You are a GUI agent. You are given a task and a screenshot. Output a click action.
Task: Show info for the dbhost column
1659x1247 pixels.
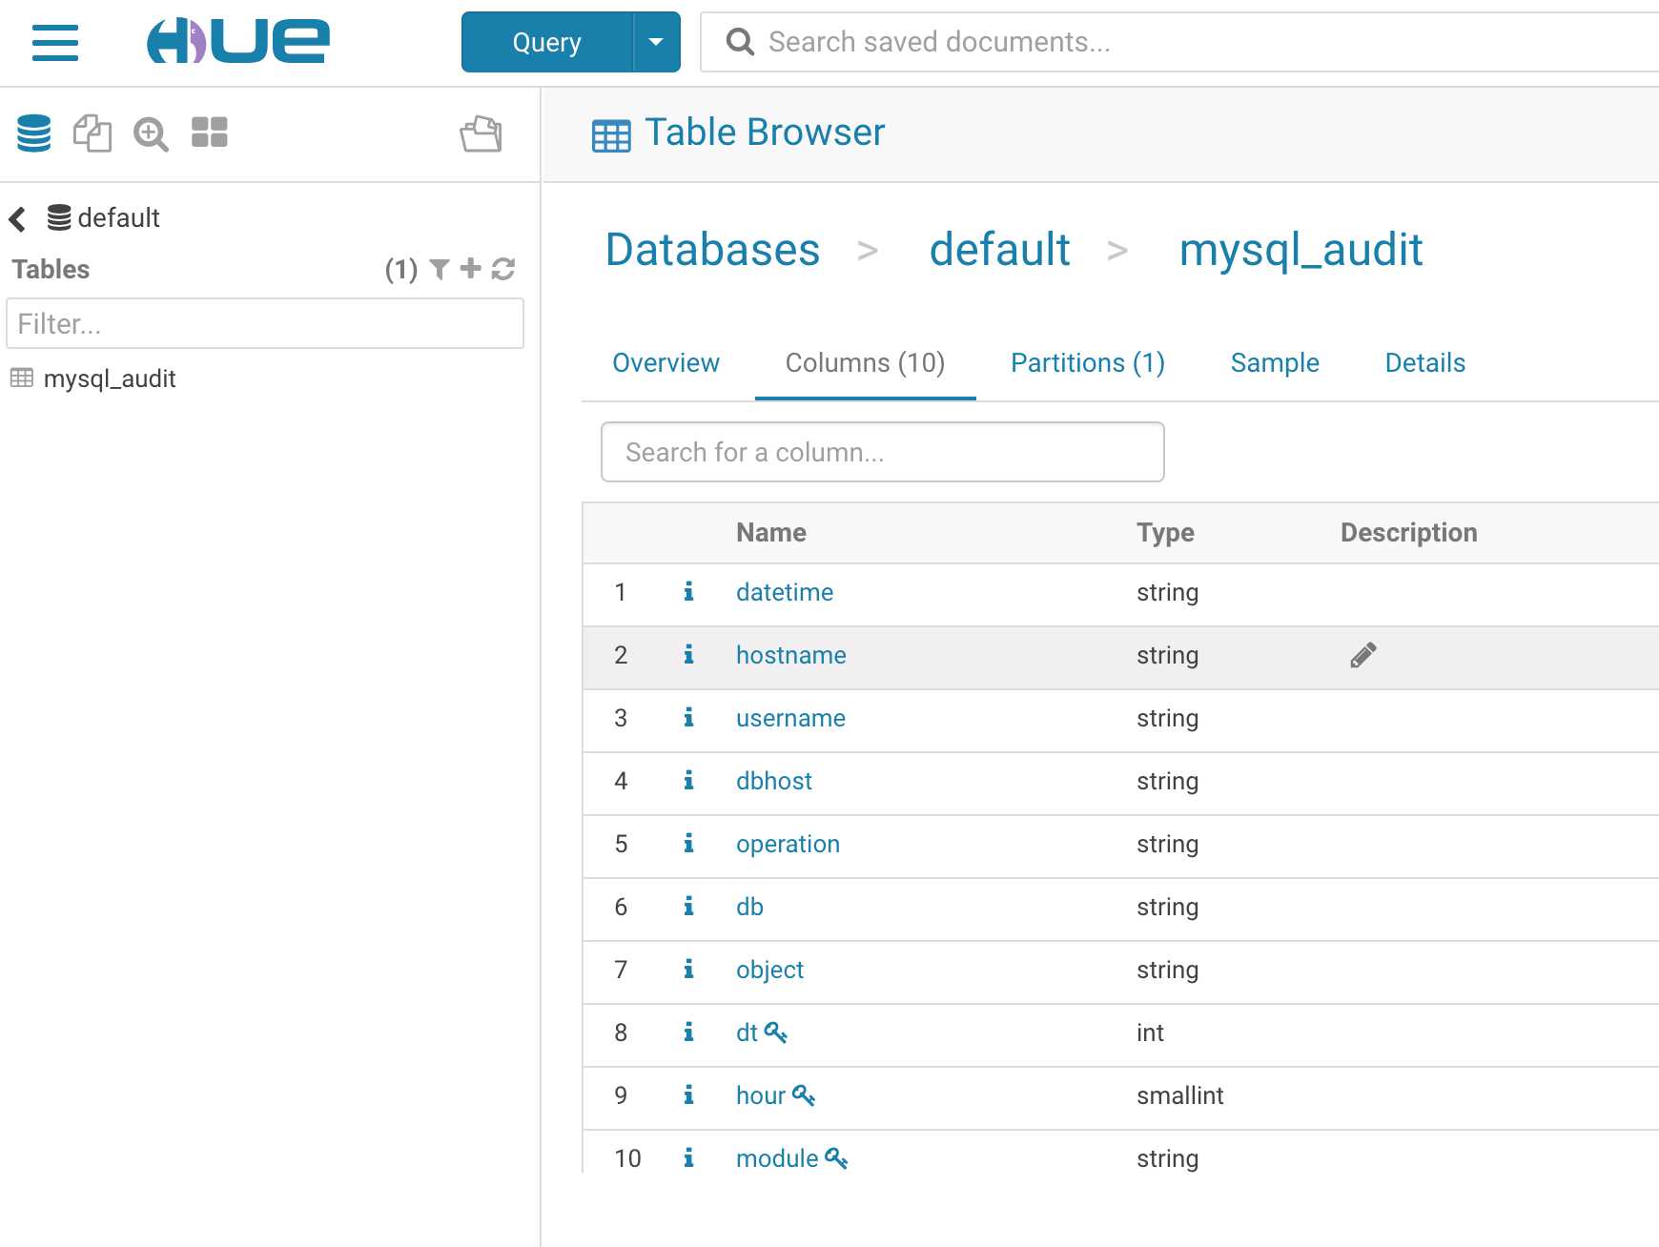(x=688, y=781)
